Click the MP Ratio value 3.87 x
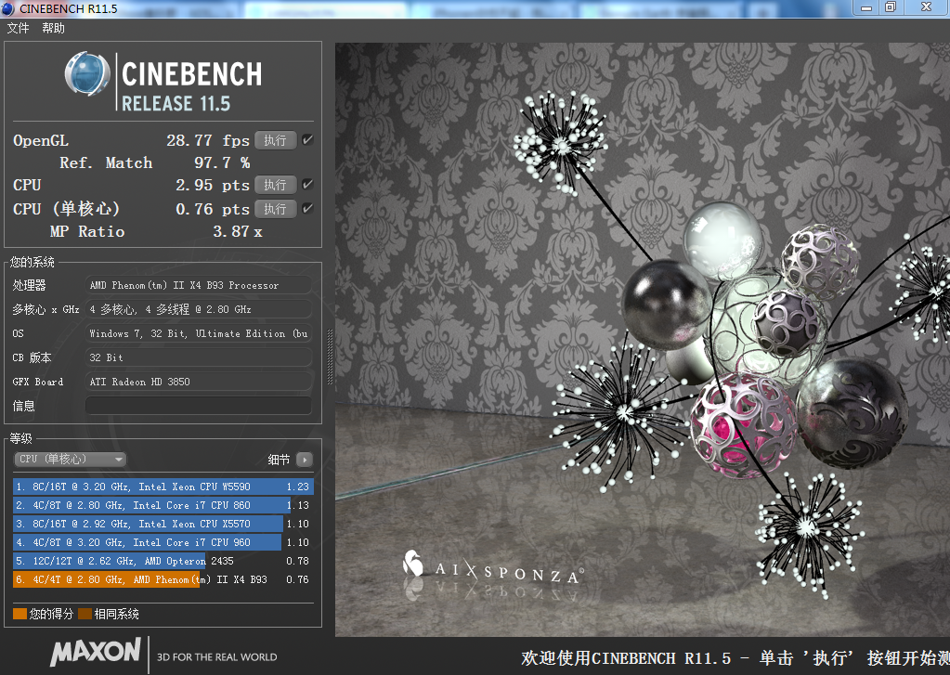Viewport: 950px width, 675px height. pos(238,231)
